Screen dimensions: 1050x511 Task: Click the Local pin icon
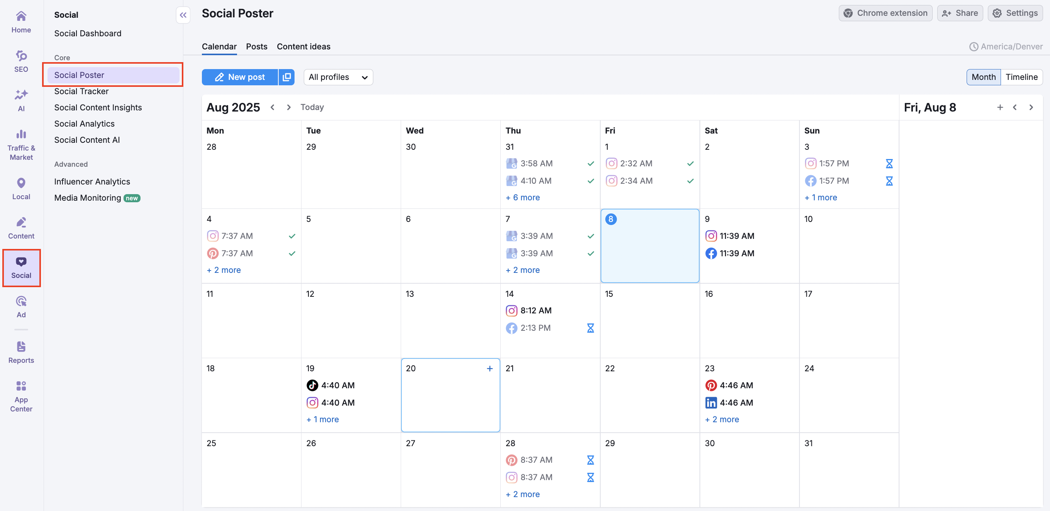click(21, 183)
